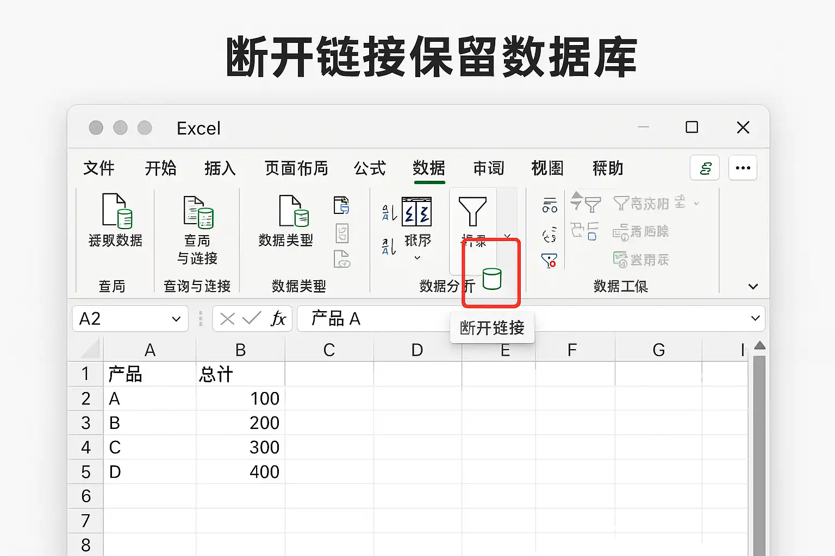The width and height of the screenshot is (835, 556).
Task: Open the three-dots more options button
Action: [743, 168]
